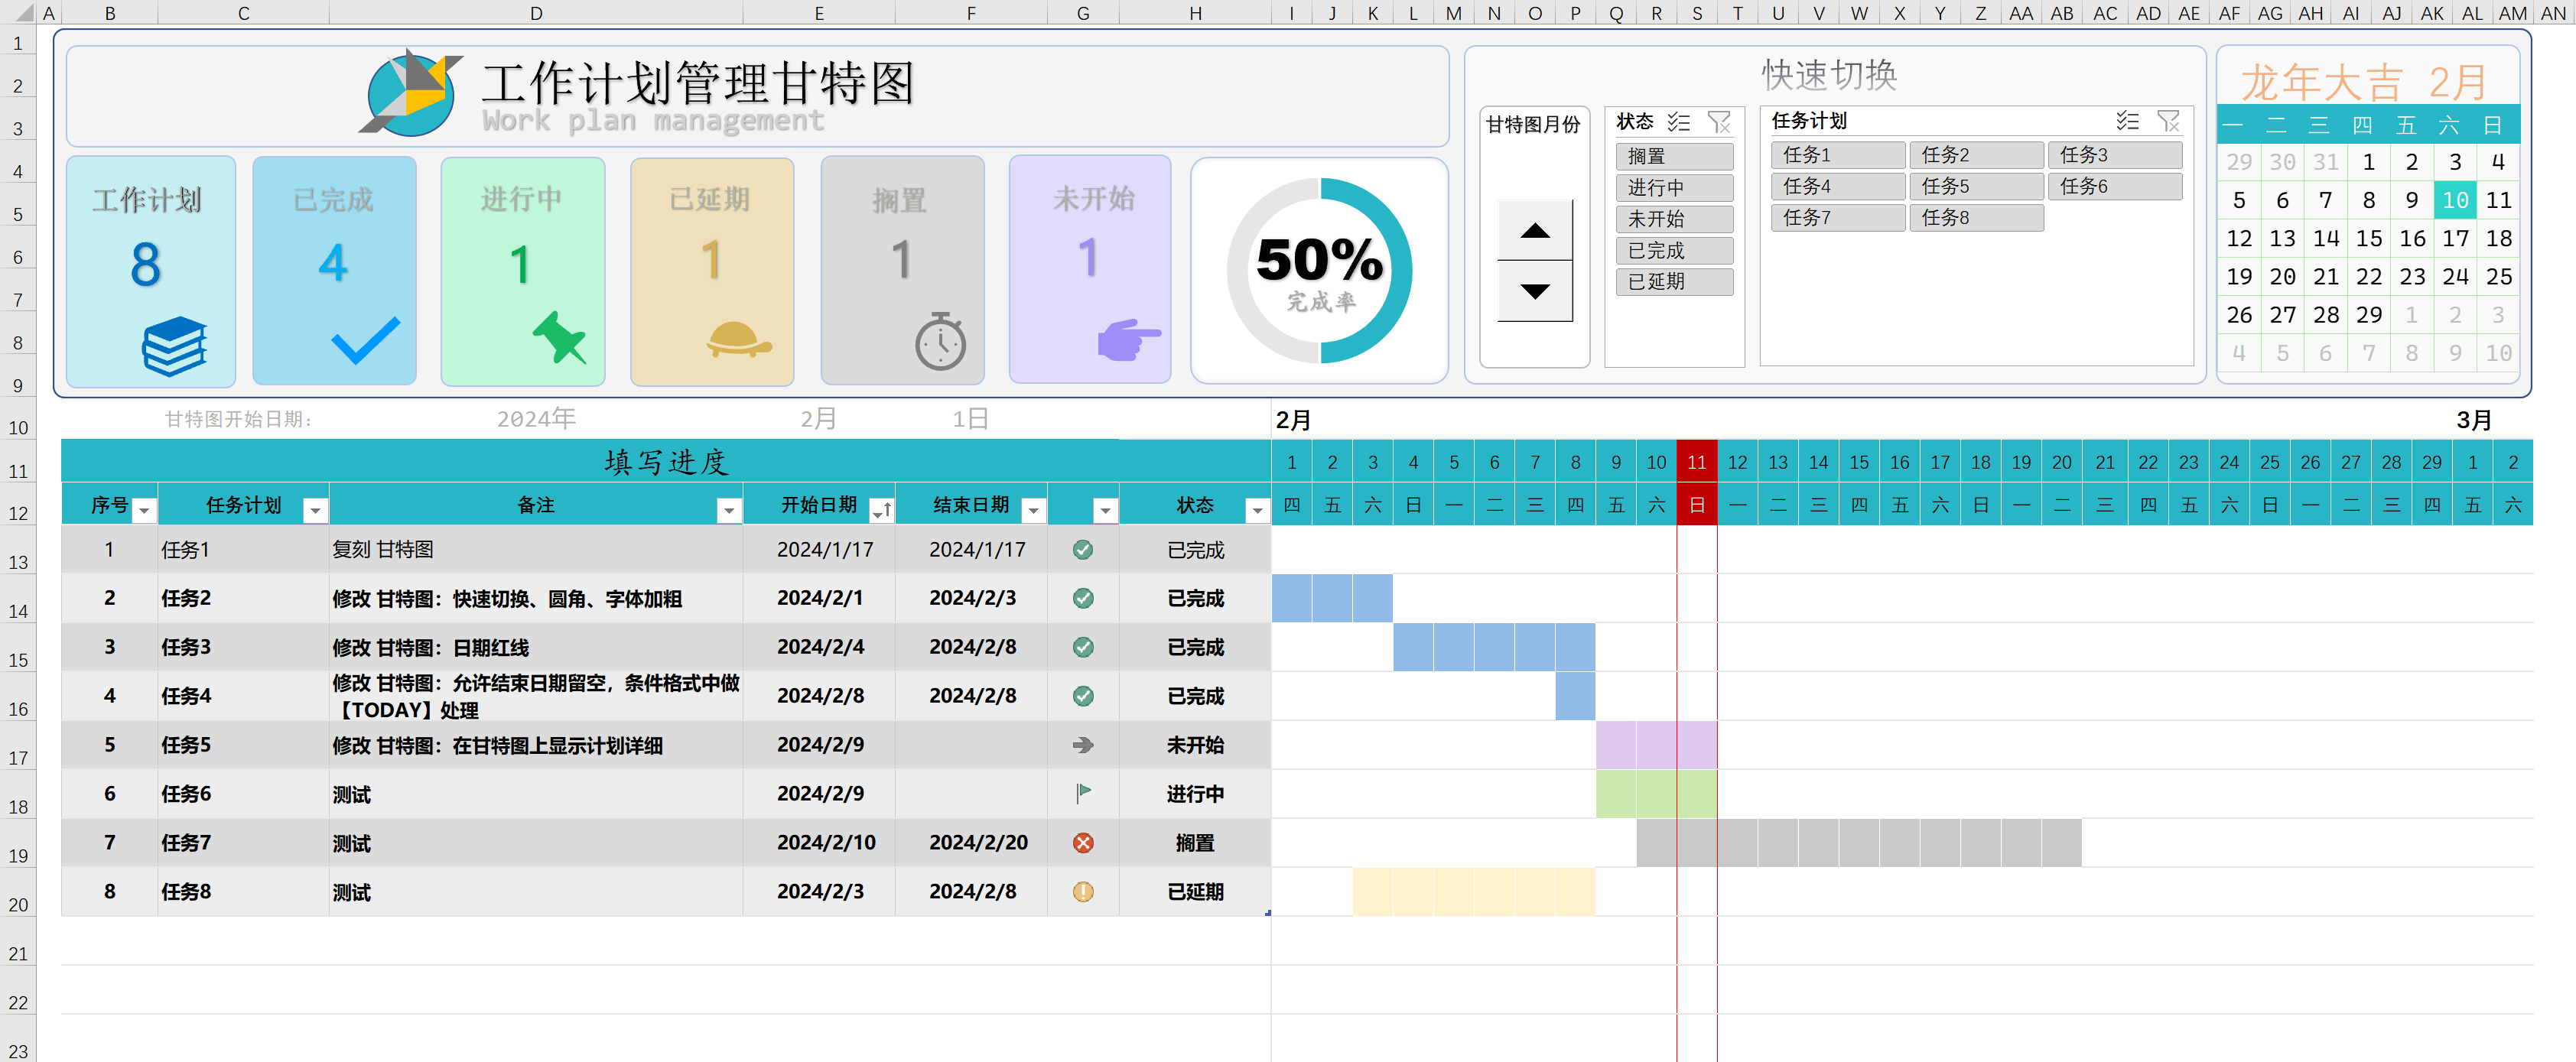2576x1062 pixels.
Task: Click the stopwatch icon on 搁置 card
Action: click(x=940, y=342)
